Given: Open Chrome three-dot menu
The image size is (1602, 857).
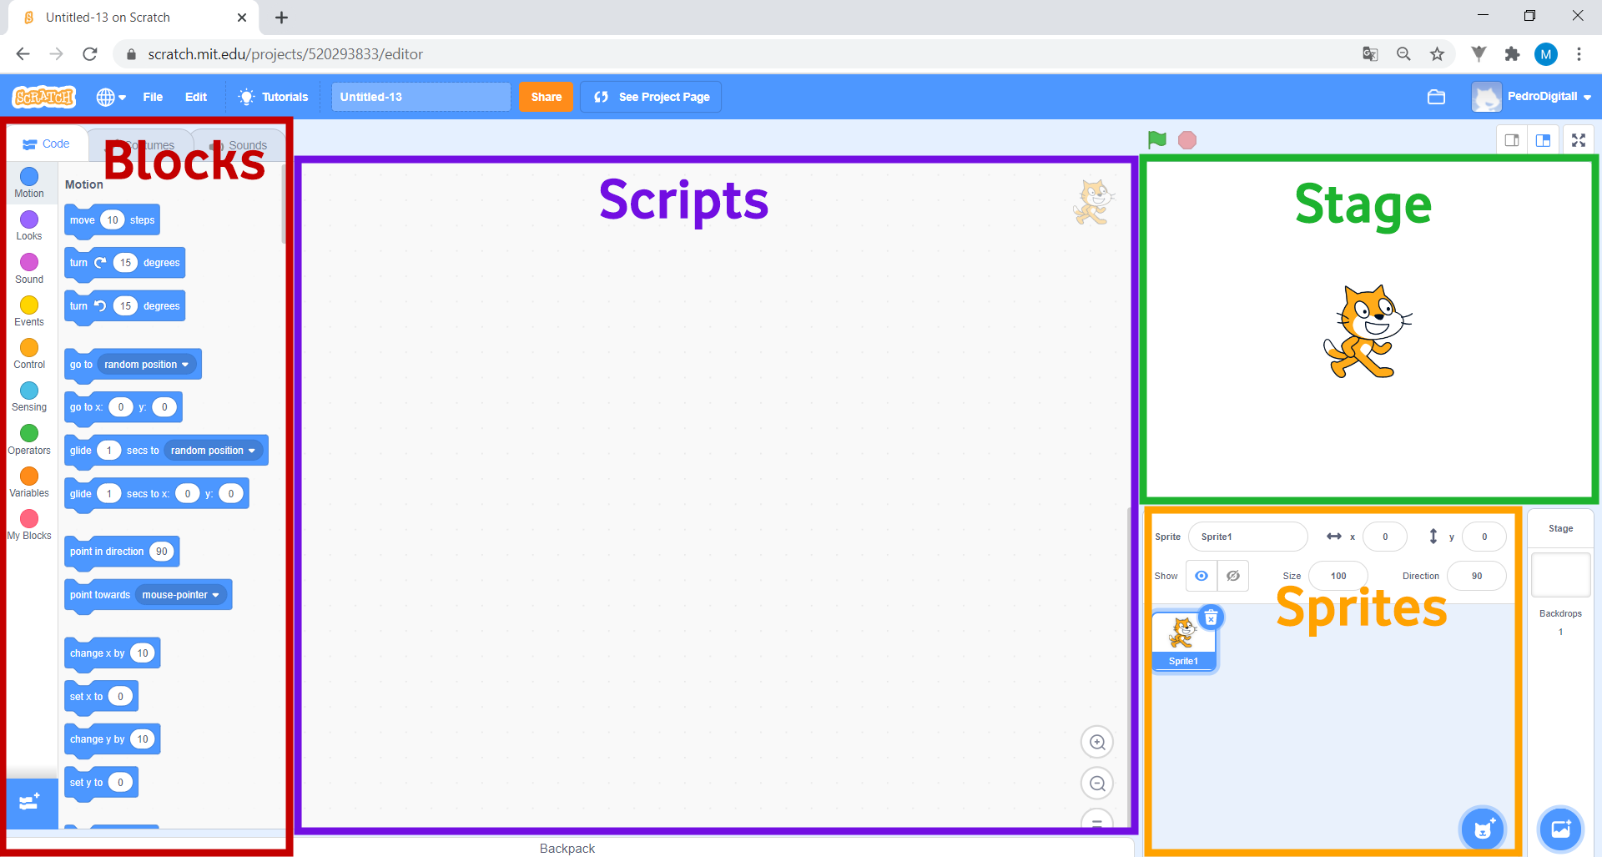Looking at the screenshot, I should click(1579, 54).
